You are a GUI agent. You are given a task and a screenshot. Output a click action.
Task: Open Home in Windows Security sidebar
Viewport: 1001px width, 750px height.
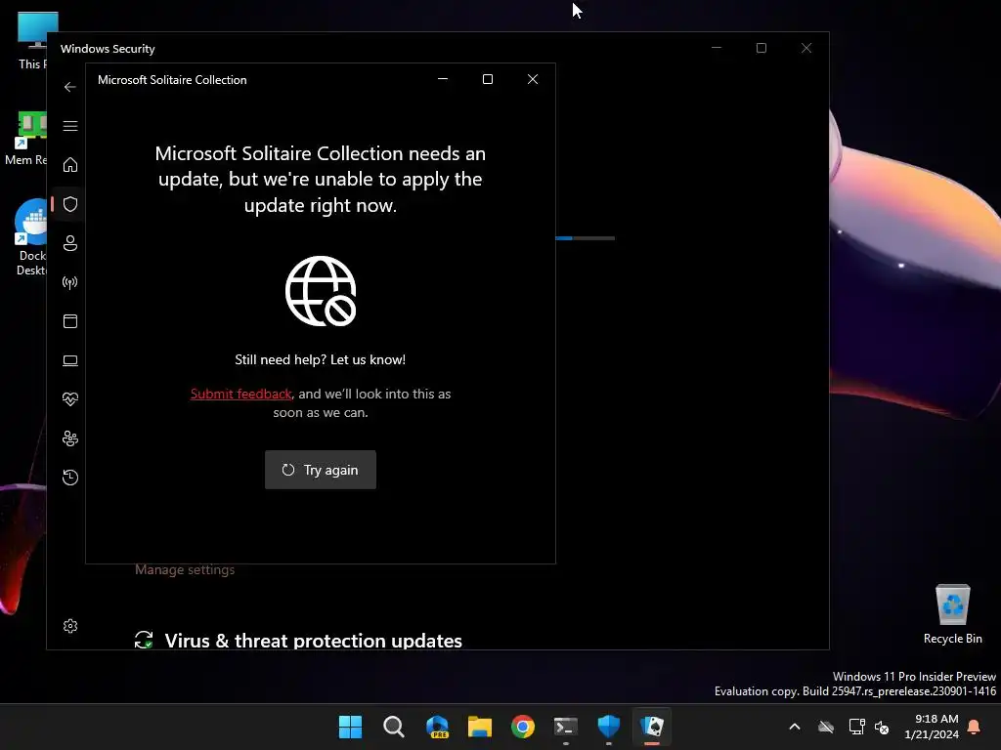[x=70, y=165]
